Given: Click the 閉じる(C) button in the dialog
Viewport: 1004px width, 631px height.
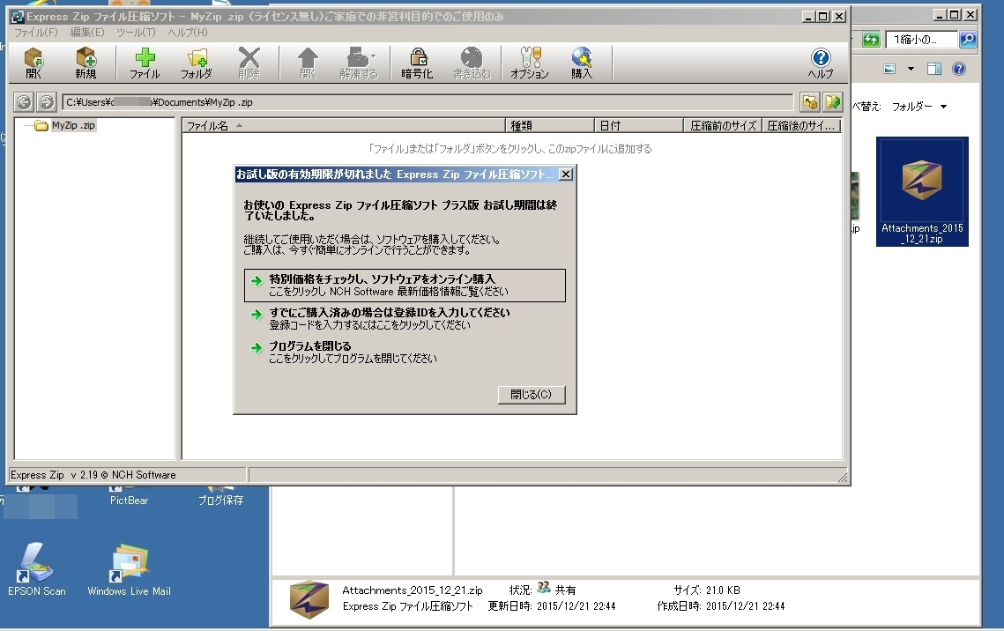Looking at the screenshot, I should pos(532,394).
